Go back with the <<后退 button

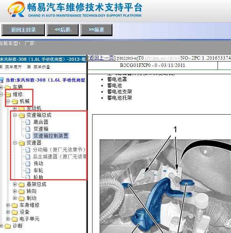pos(63,30)
